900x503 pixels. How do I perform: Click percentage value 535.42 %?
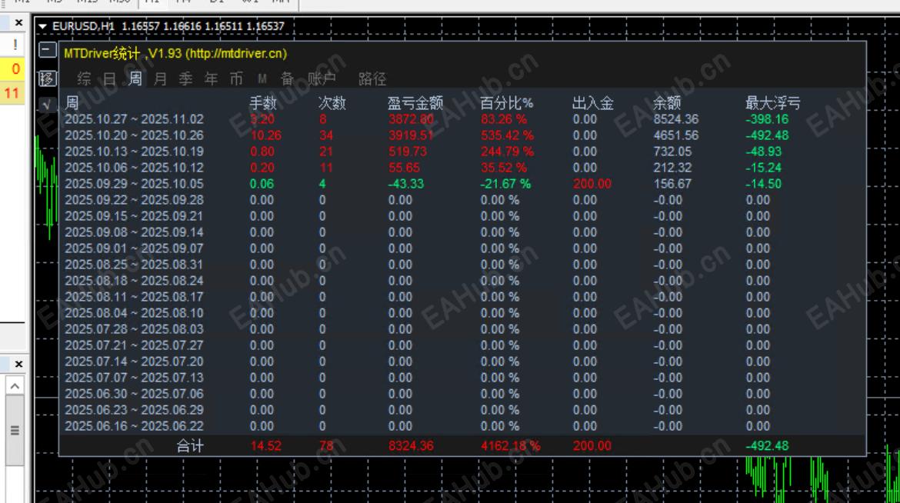click(x=507, y=135)
